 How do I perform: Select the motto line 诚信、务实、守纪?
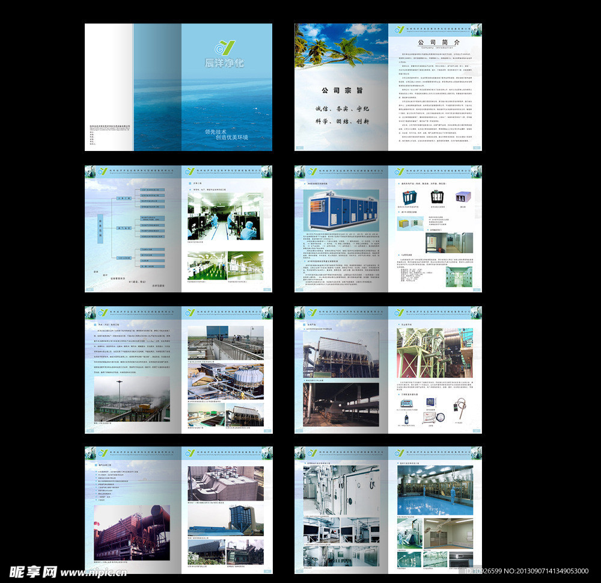tap(343, 109)
